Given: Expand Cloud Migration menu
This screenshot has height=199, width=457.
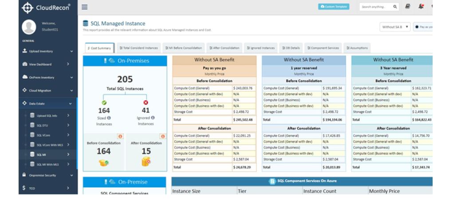Looking at the screenshot, I should [48, 91].
